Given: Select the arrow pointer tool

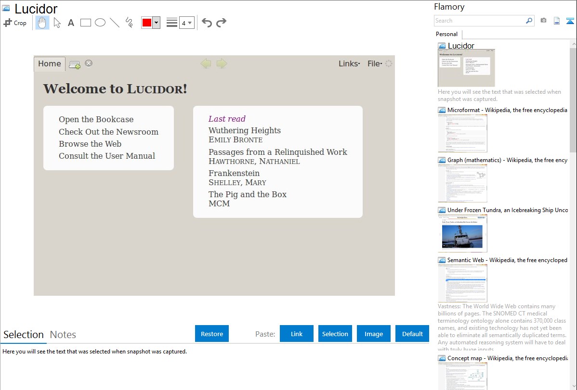Looking at the screenshot, I should [x=57, y=23].
